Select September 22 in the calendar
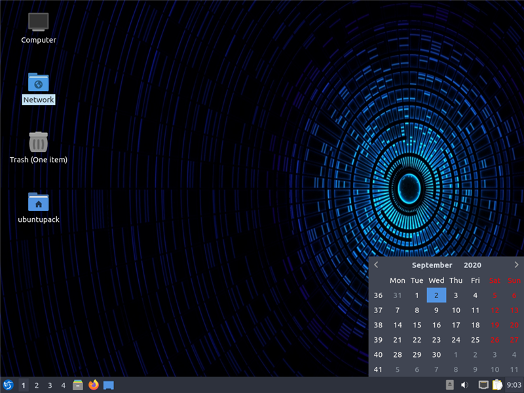The image size is (524, 393). (417, 340)
